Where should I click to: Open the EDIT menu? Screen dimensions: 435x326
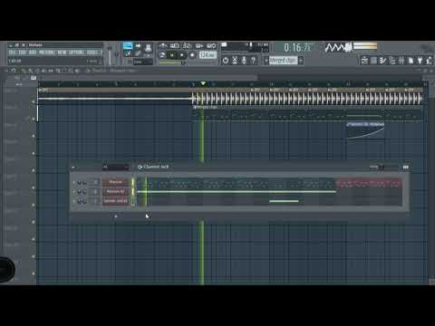tap(23, 53)
